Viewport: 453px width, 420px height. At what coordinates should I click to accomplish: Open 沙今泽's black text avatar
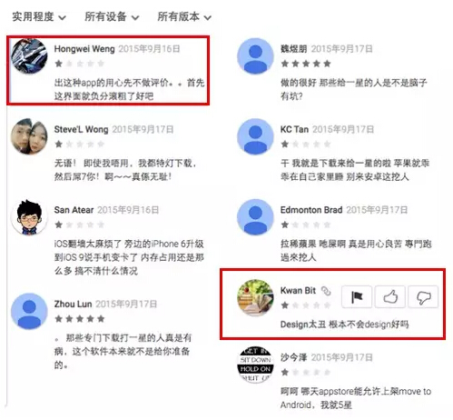point(255,365)
